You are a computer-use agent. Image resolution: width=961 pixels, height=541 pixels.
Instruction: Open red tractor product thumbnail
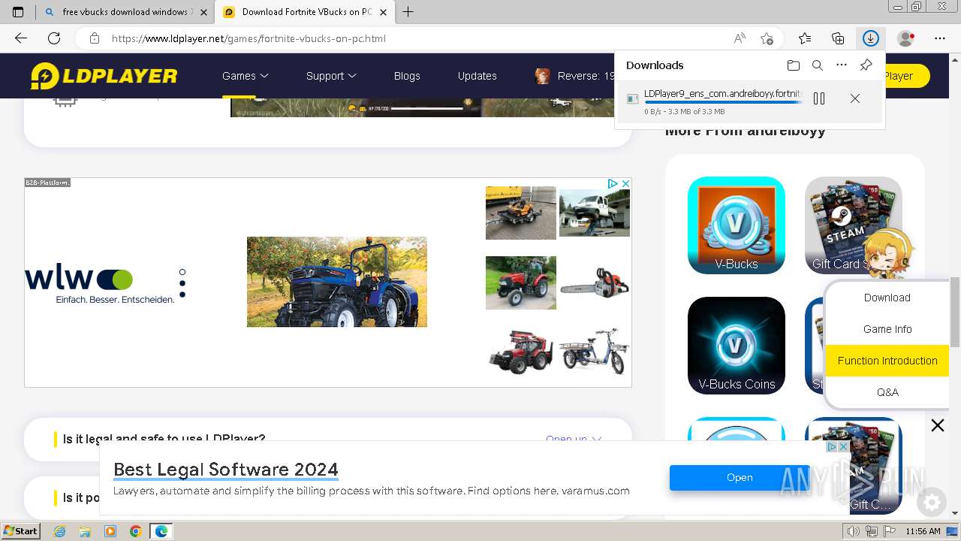pyautogui.click(x=521, y=283)
